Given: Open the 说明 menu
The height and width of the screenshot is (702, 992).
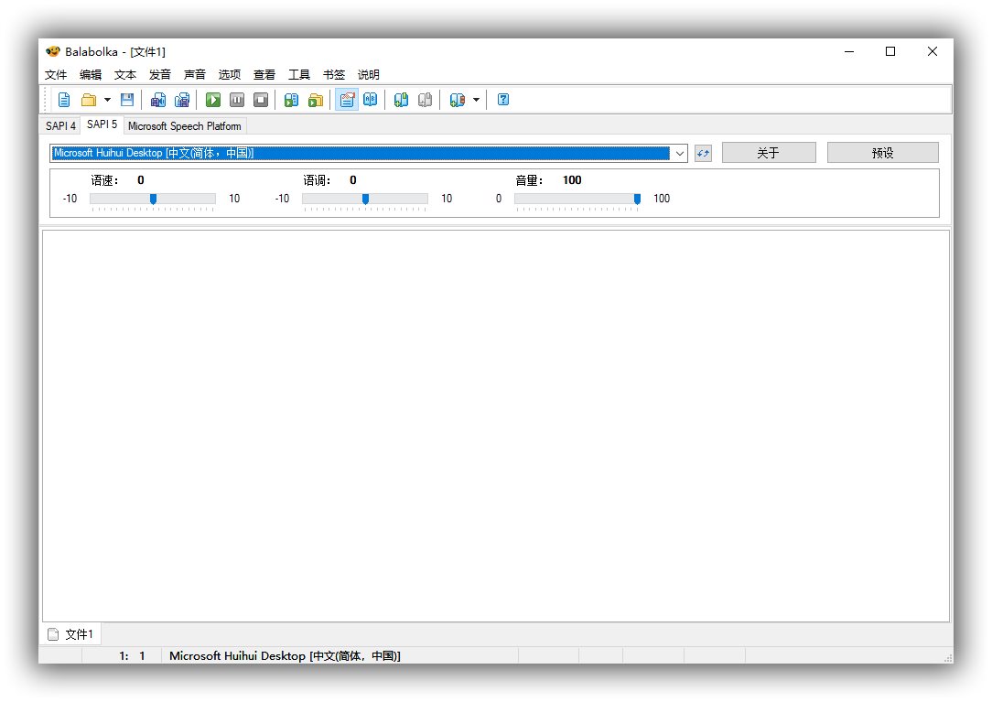Looking at the screenshot, I should tap(369, 75).
